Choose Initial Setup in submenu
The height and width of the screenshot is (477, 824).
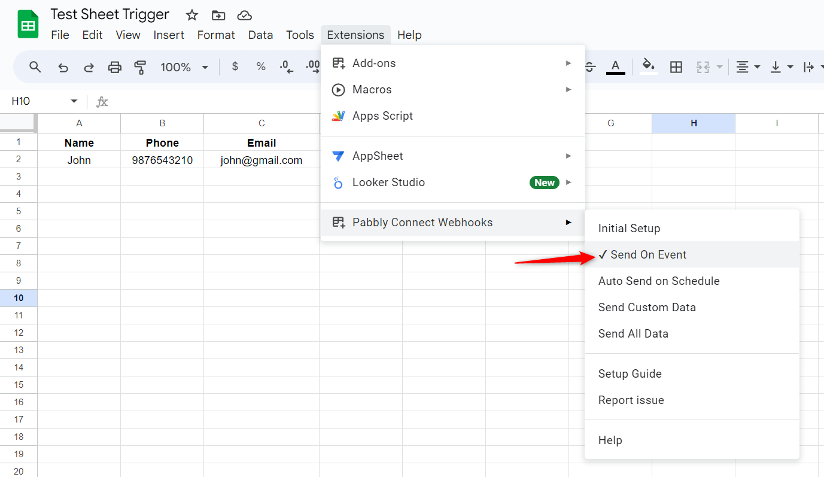pyautogui.click(x=692, y=229)
